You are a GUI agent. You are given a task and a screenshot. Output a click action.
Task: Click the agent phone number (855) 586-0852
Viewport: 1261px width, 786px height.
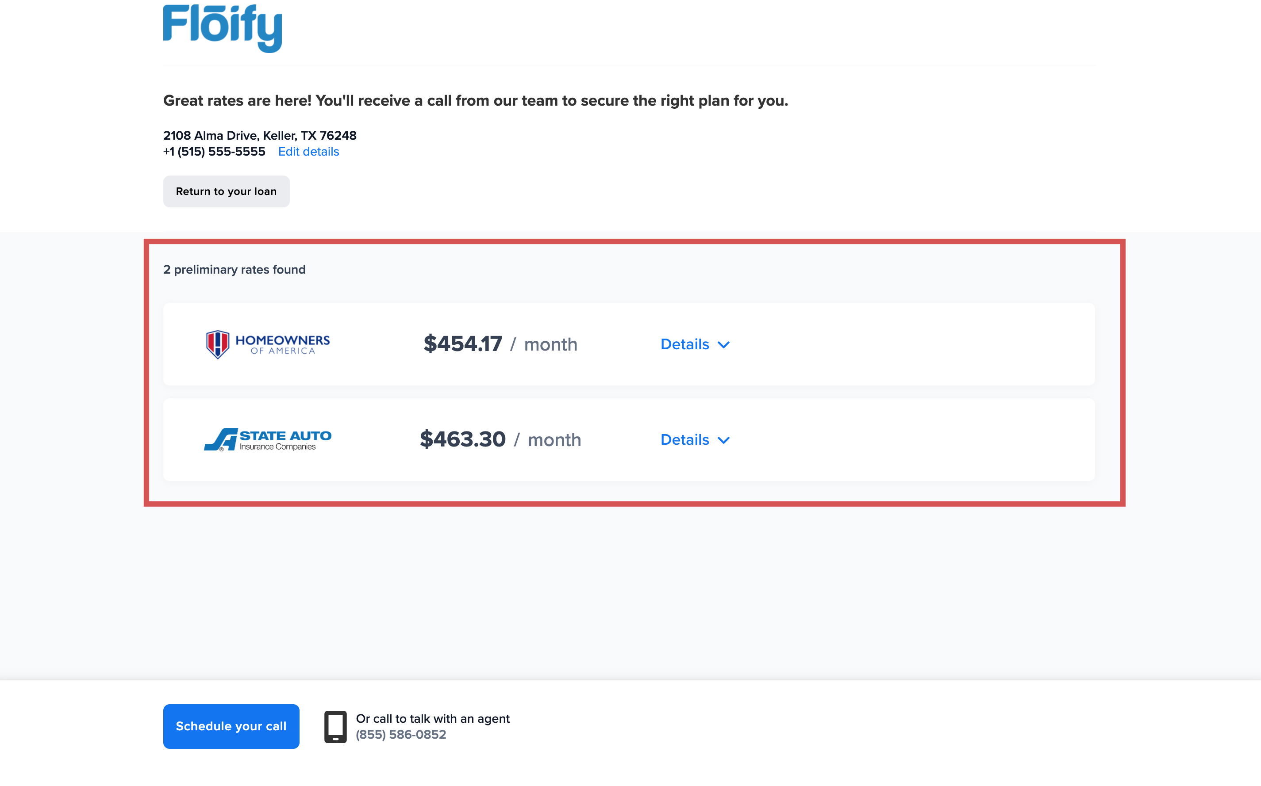[400, 735]
